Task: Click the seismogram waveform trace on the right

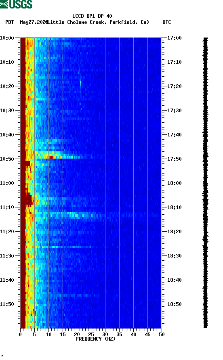Action: pos(206,183)
